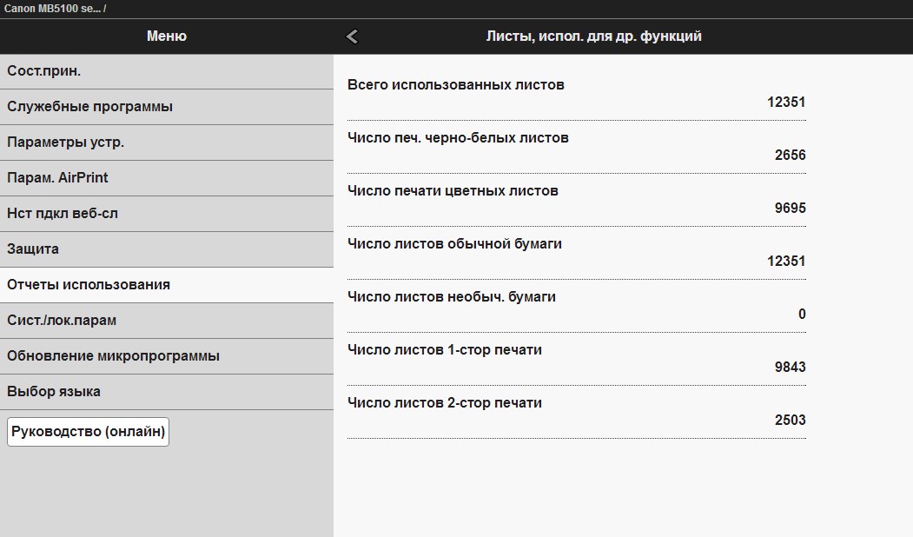Open the Сост.прин. menu item
The image size is (913, 537).
[x=166, y=71]
